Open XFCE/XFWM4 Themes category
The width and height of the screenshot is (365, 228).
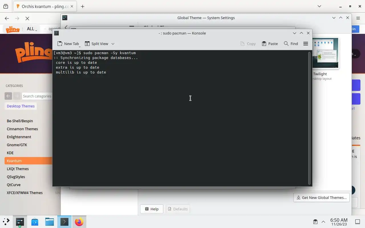coord(25,193)
